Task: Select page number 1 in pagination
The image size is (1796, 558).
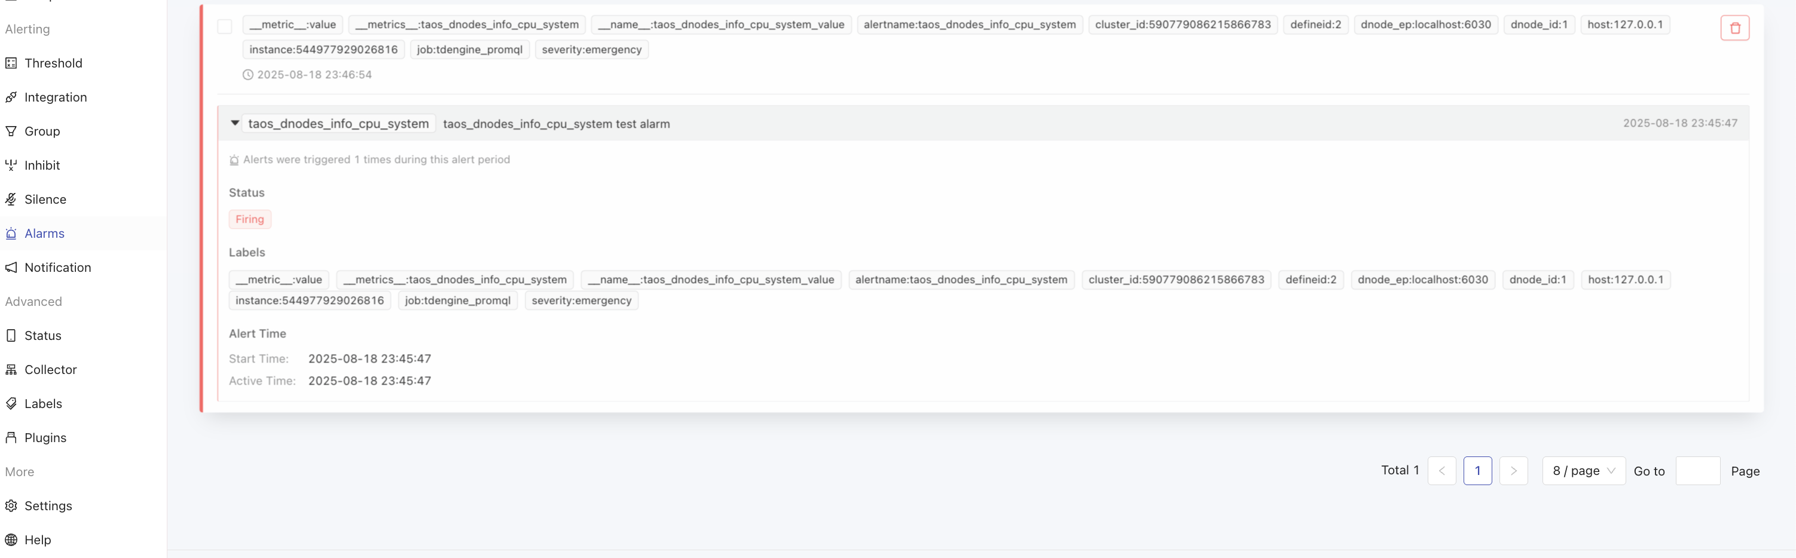Action: (x=1477, y=471)
